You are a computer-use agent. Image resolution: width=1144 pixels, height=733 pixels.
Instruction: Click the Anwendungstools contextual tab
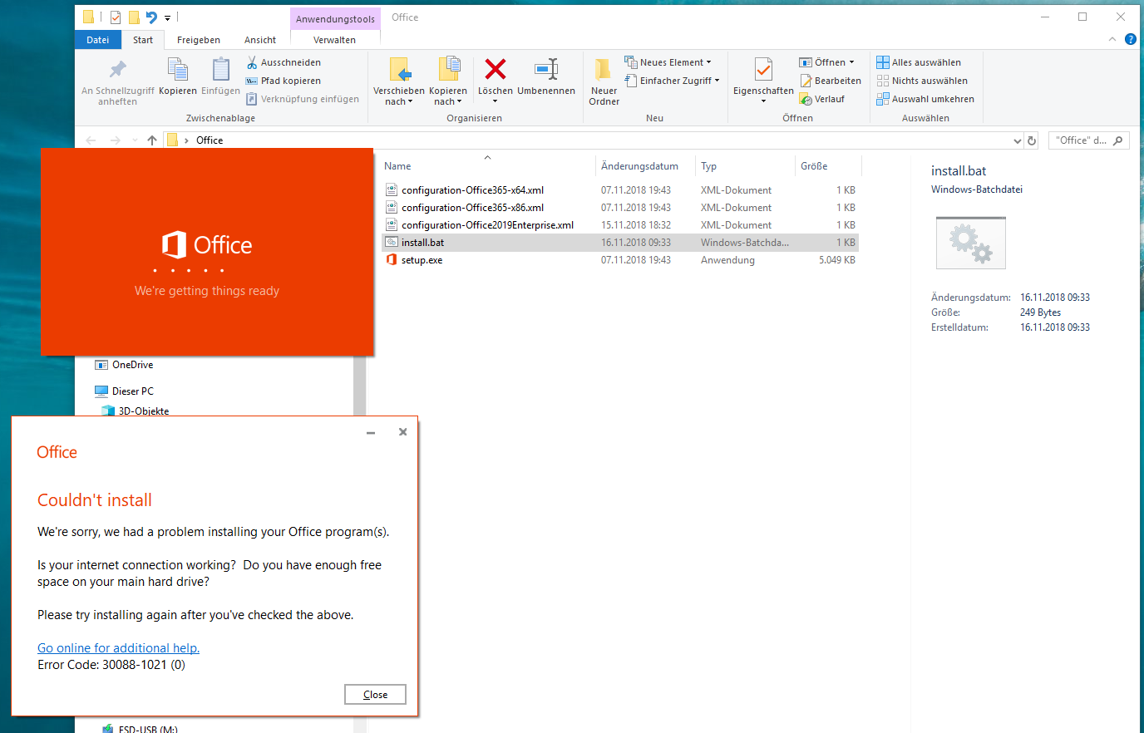[x=335, y=19]
